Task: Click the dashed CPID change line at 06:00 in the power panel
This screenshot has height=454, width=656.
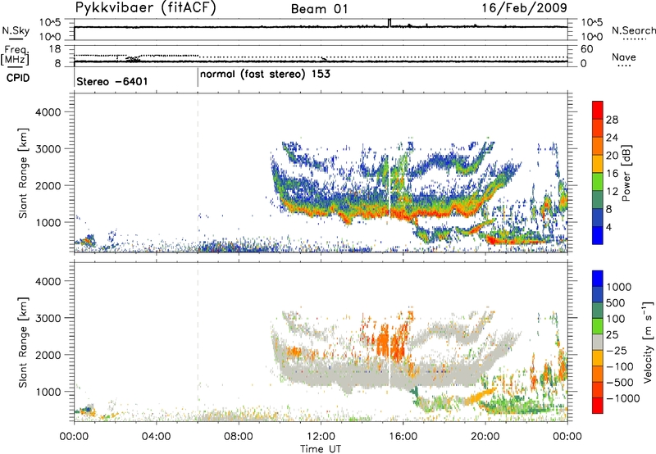Action: click(x=198, y=172)
